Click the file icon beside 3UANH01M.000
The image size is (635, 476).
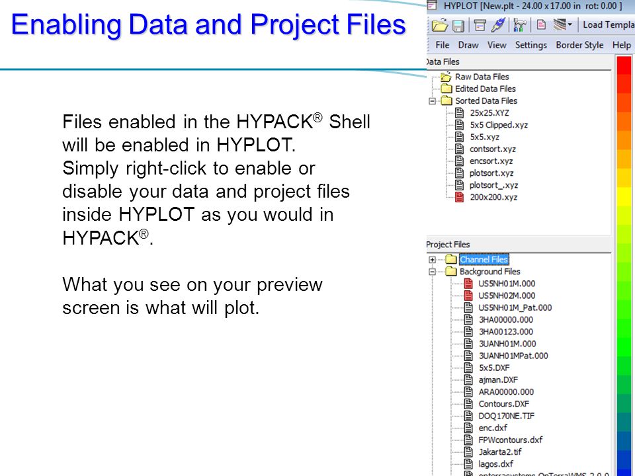click(468, 344)
